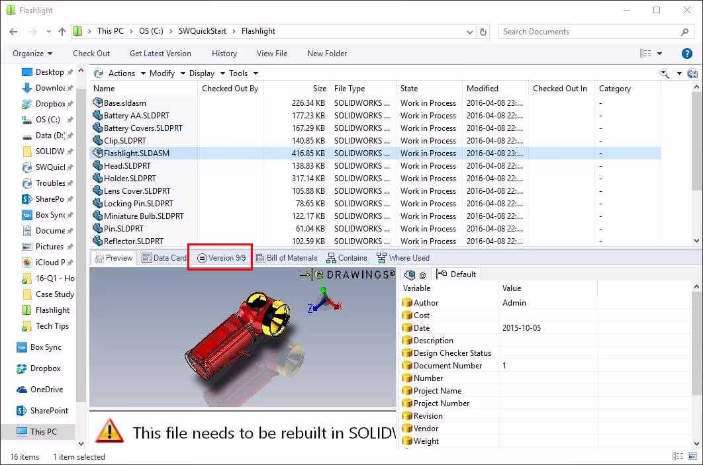The height and width of the screenshot is (465, 703).
Task: Open the view options dropdown arrow
Action: tap(659, 54)
